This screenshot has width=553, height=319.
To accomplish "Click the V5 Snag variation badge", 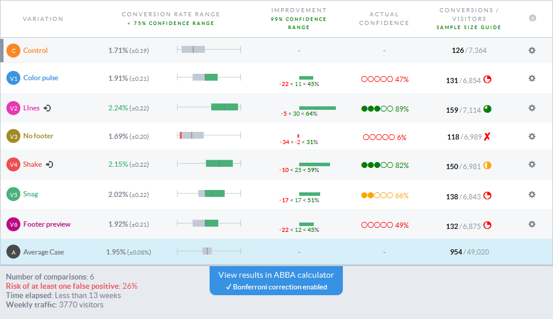I will 13,194.
